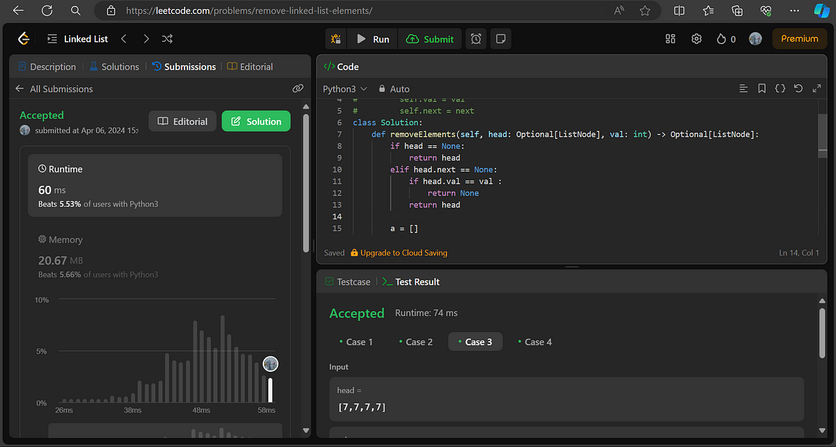Add page to favorites with star icon

[645, 10]
